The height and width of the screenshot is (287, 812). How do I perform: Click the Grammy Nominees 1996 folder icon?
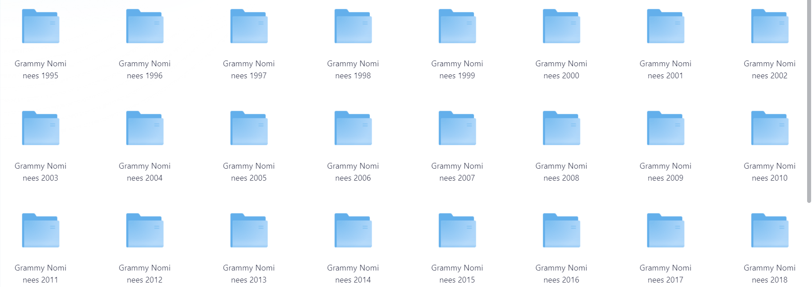tap(145, 27)
